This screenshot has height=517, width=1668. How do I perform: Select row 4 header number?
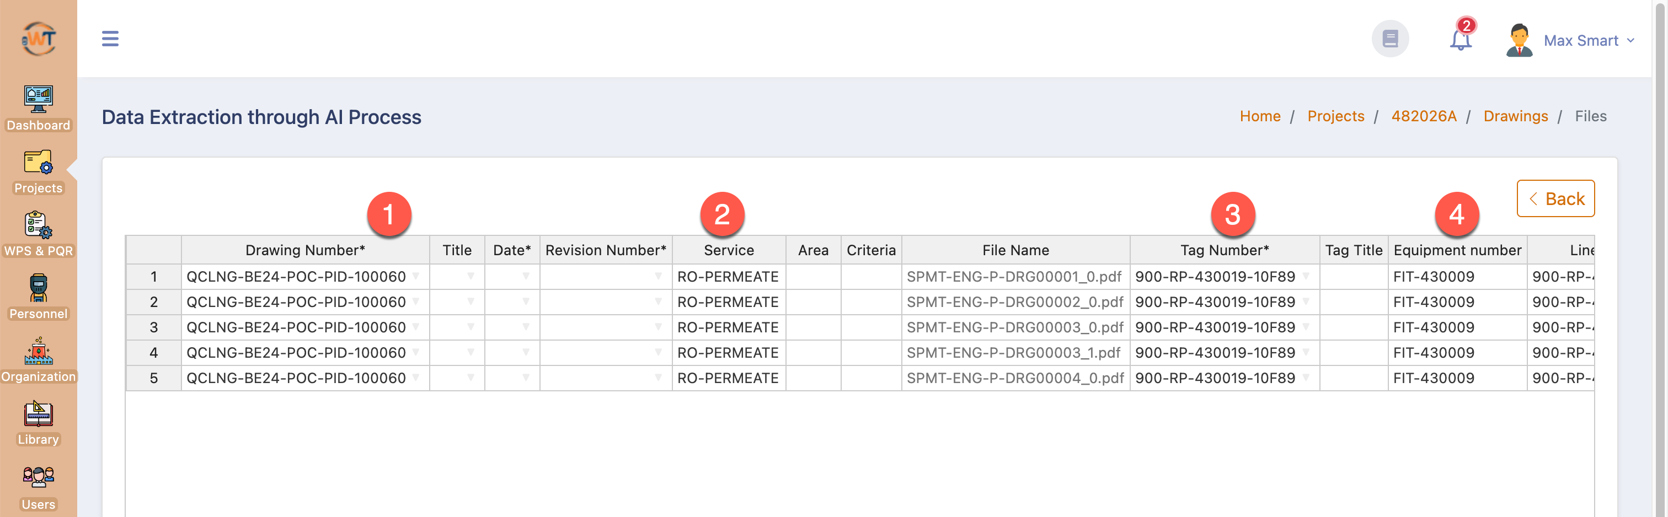point(153,353)
